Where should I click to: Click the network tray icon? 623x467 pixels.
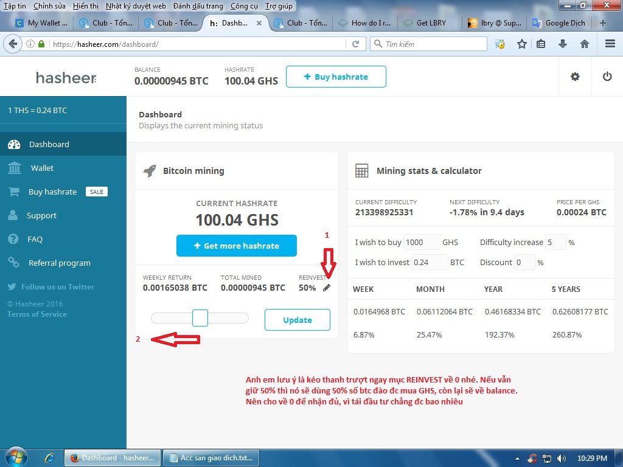547,458
